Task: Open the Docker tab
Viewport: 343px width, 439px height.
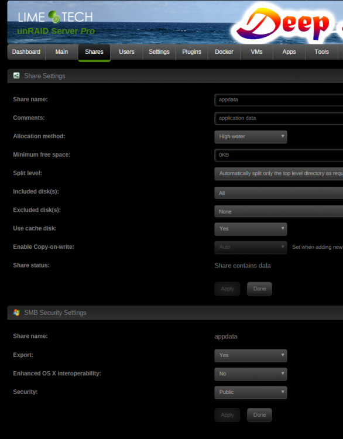Action: 224,52
